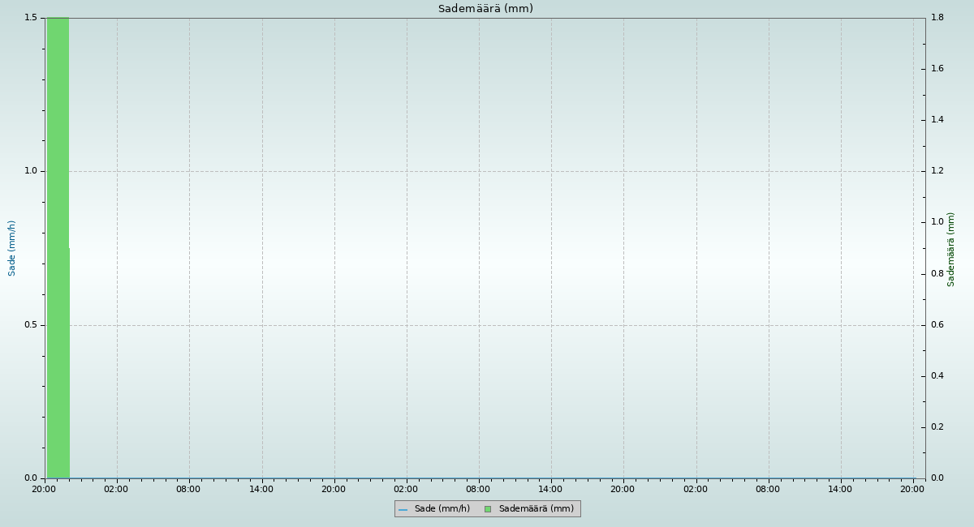Click the chart title 'Sademäärä (mm)' at top
This screenshot has height=527, width=974.
click(x=485, y=9)
